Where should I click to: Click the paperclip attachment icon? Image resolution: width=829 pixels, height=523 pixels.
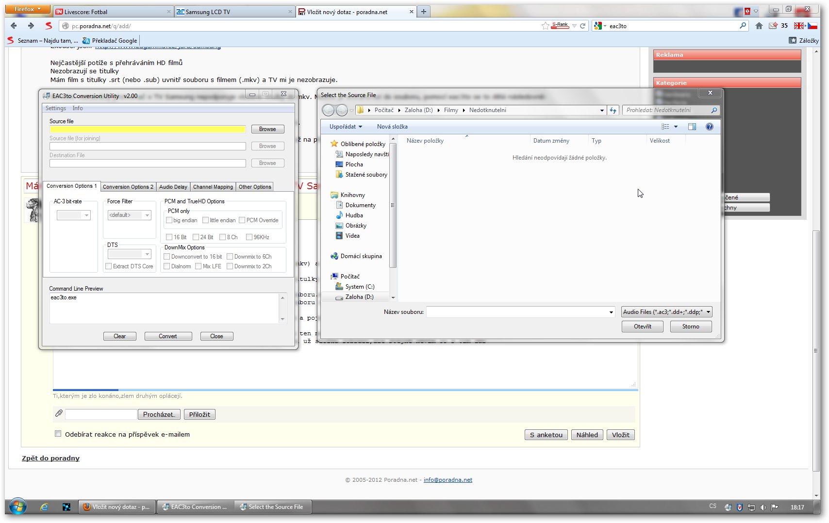pos(59,413)
